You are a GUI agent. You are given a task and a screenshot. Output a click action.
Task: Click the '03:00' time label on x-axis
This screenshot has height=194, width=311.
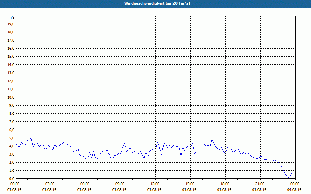point(51,184)
